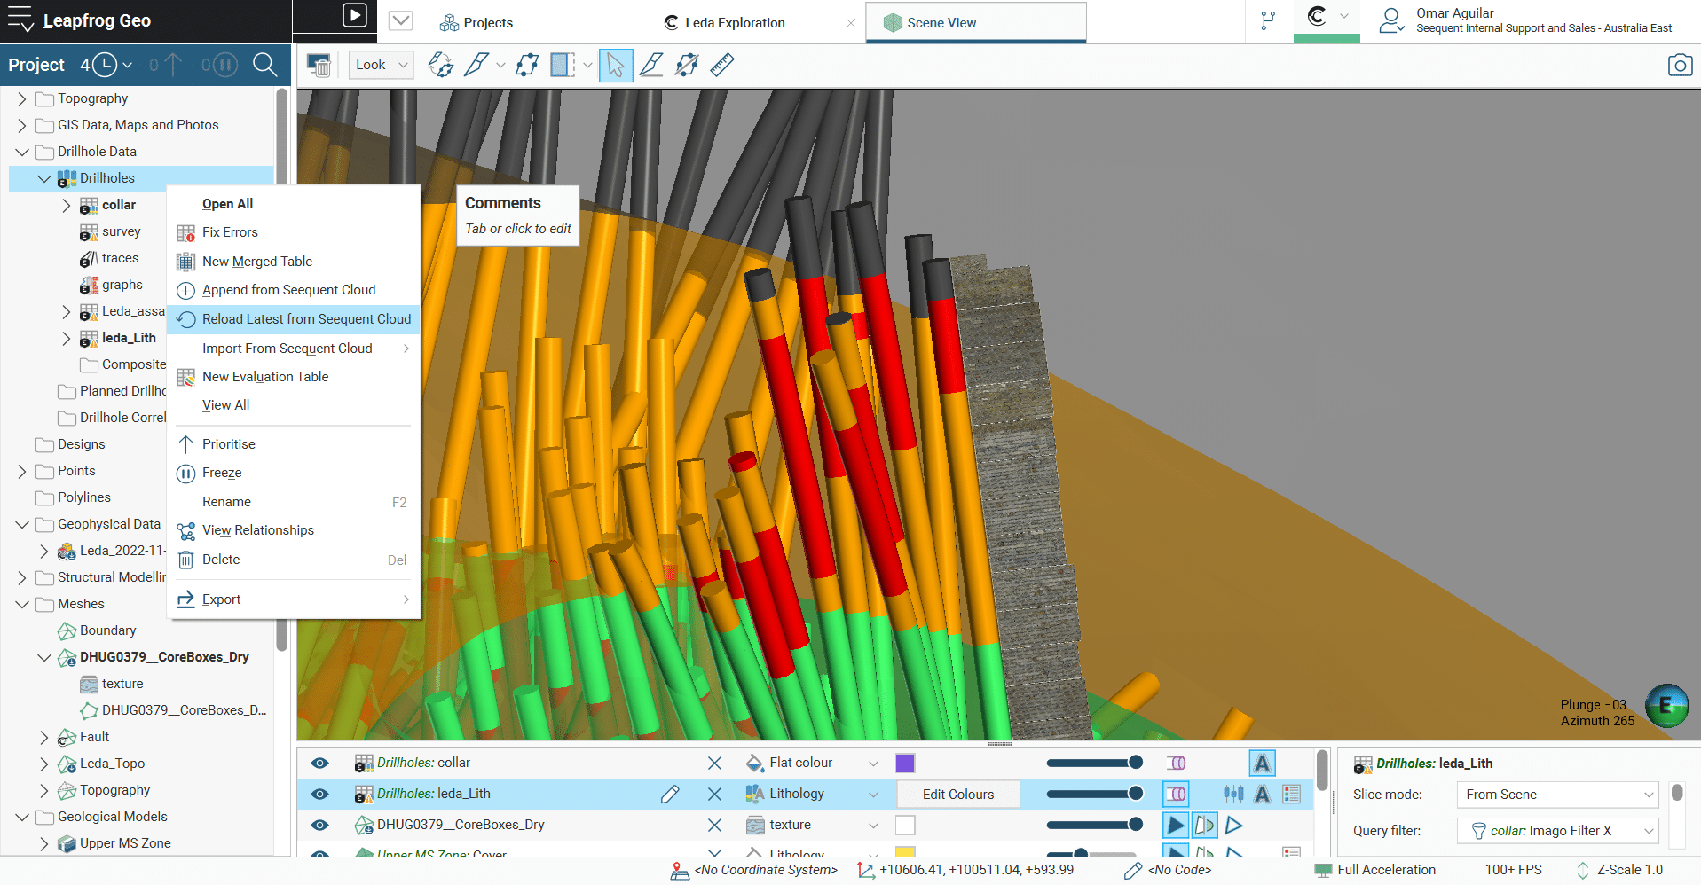Remove leda_Lith from the scene list
Screen dimensions: 1701x885
click(714, 795)
